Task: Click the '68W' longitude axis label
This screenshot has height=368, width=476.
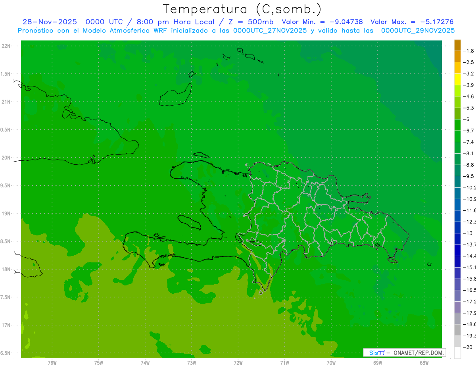Action: [424, 362]
